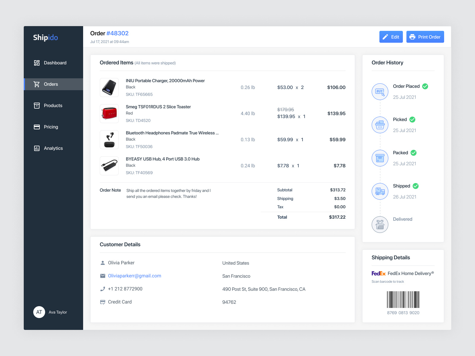
Task: Select the Picked basket icon
Action: coord(380,125)
